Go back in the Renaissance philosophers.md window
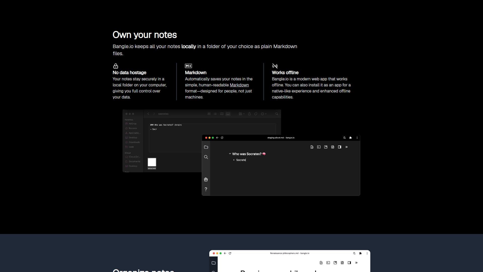Viewport: 483px width, 272px height. point(225,253)
